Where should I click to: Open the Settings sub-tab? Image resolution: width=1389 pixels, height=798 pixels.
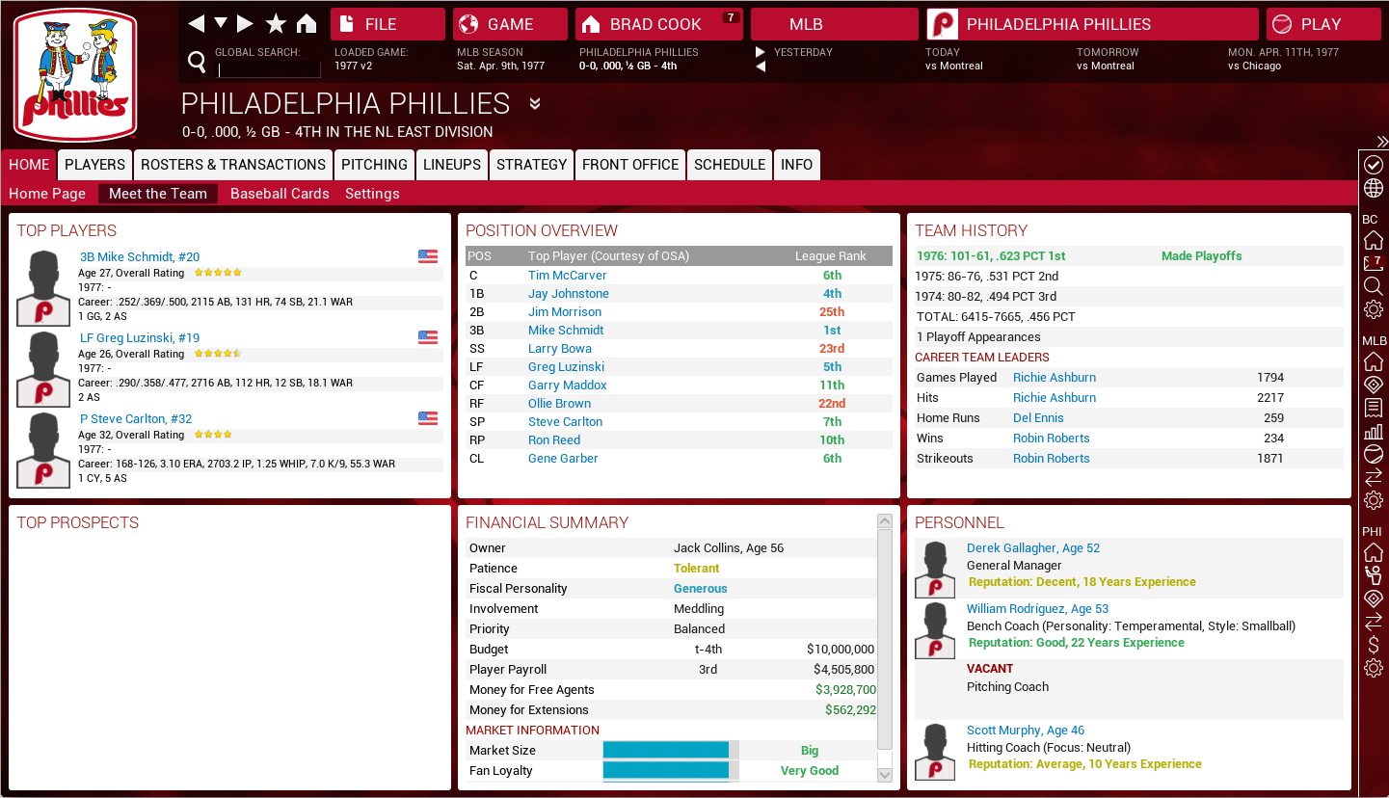372,194
